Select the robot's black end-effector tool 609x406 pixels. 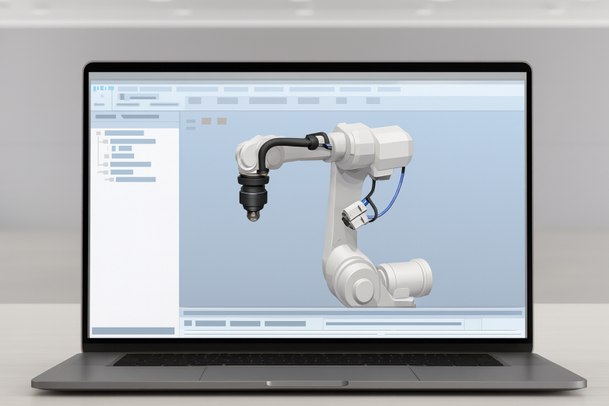coord(253,193)
